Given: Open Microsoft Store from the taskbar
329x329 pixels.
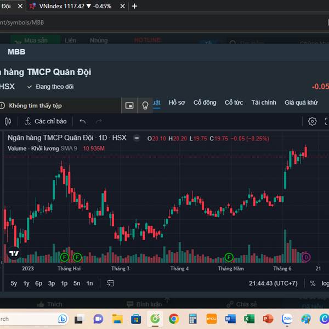Looking at the screenshot, I should click(x=136, y=319).
